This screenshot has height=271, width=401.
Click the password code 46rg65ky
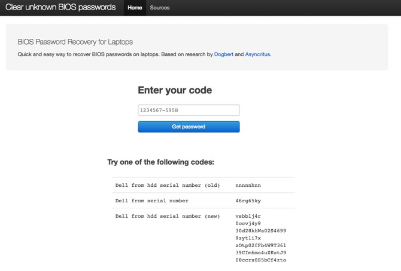(x=248, y=201)
